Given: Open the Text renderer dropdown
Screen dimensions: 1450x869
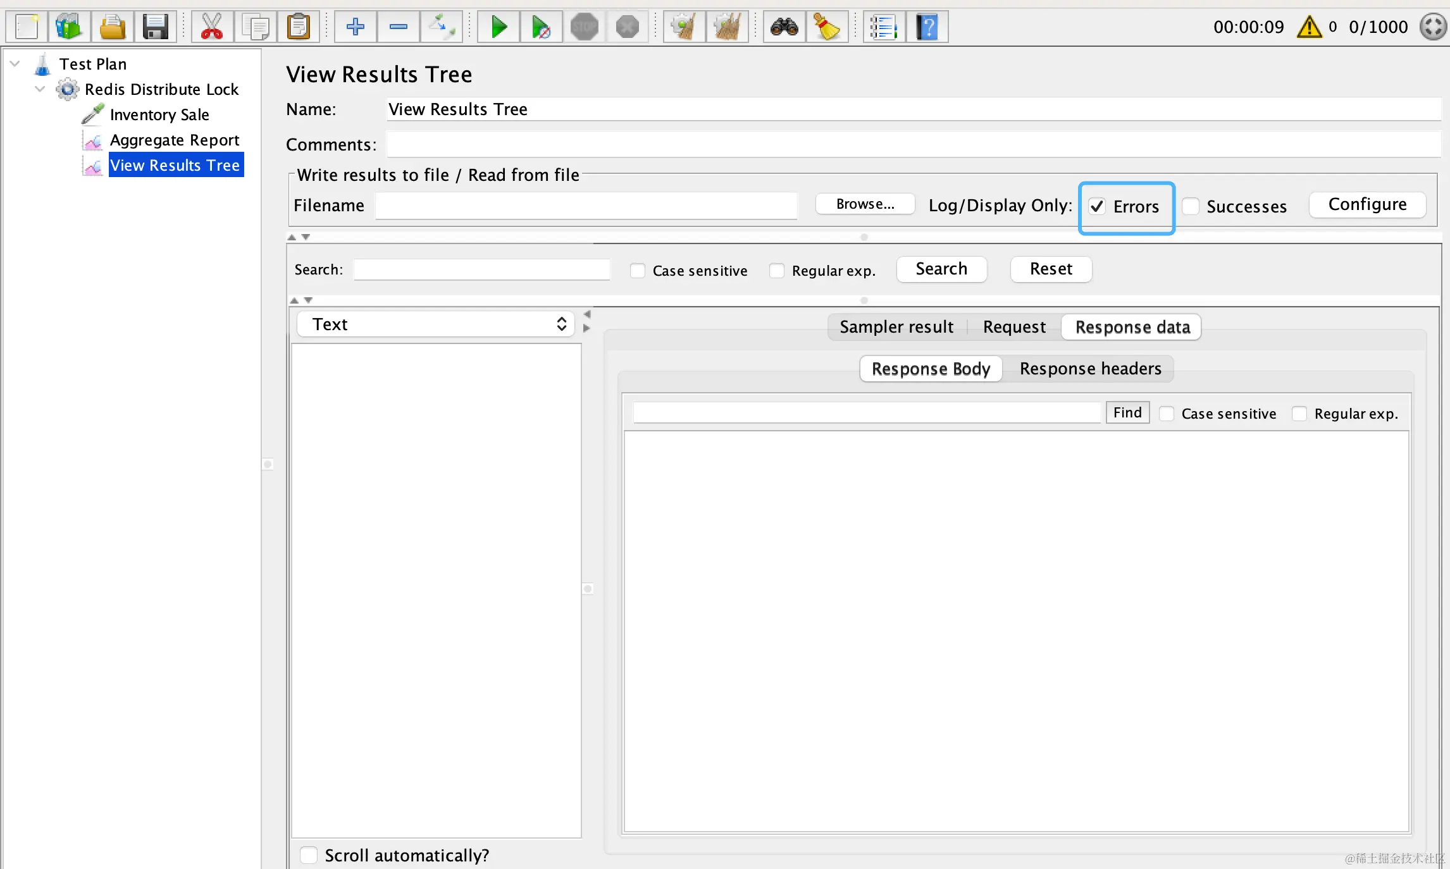Looking at the screenshot, I should 435,324.
